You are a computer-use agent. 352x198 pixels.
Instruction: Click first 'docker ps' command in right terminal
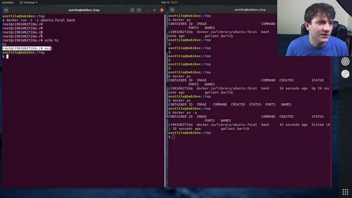182,20
